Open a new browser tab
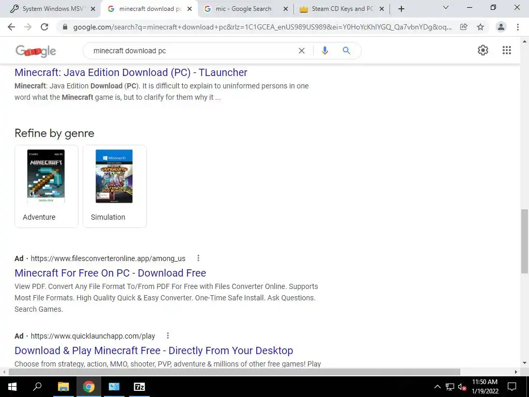 (401, 9)
